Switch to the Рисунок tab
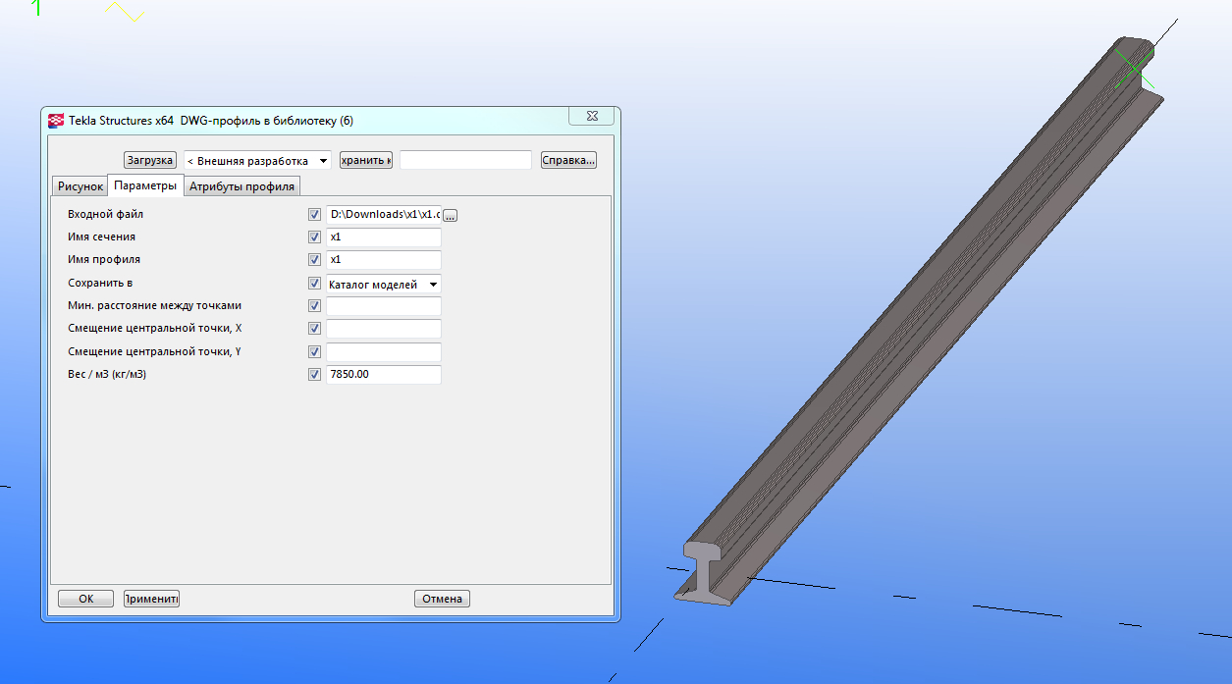 [80, 186]
